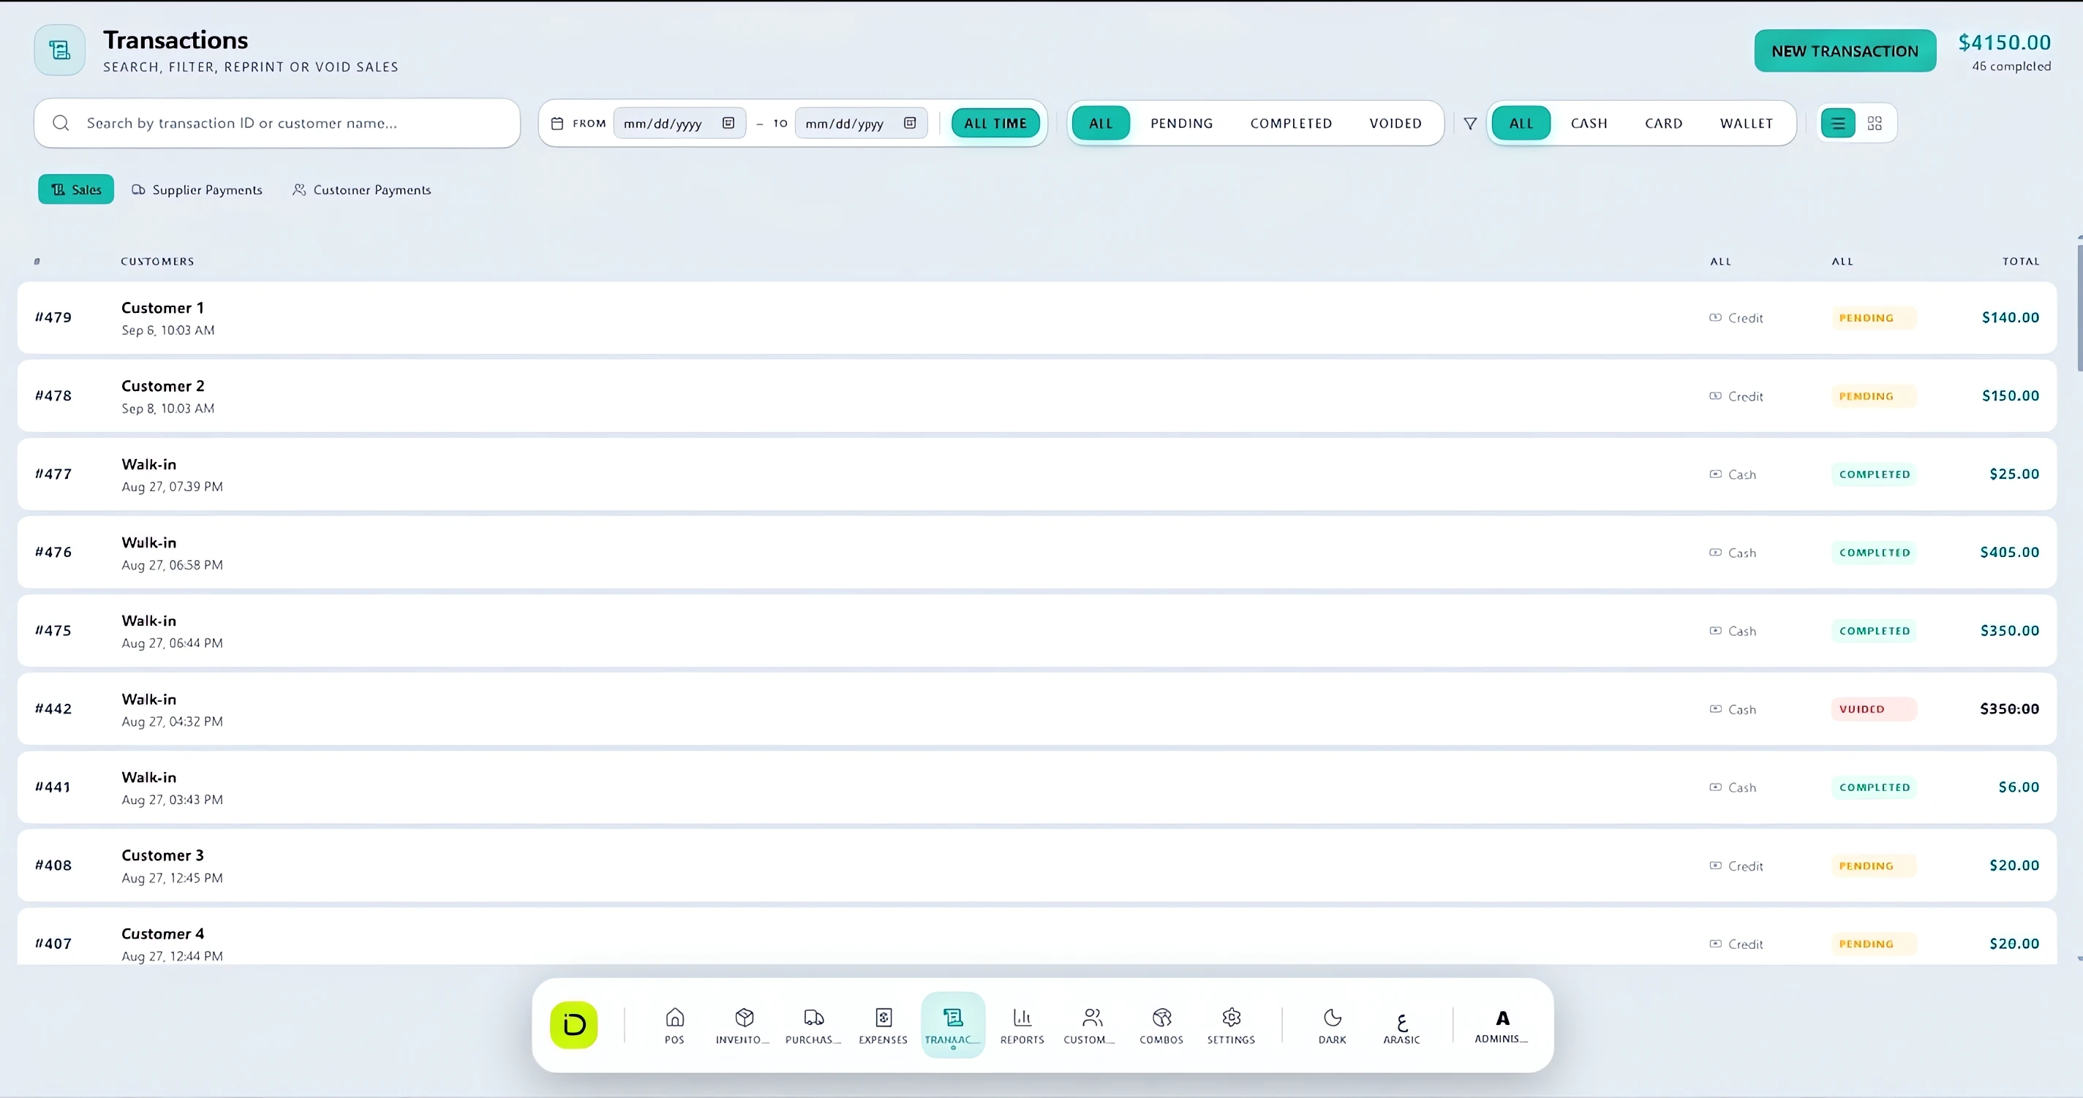The width and height of the screenshot is (2083, 1098).
Task: Click the payment filter funnel icon
Action: (x=1470, y=123)
